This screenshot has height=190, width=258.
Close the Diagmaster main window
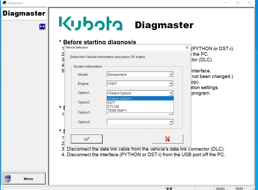click(249, 3)
